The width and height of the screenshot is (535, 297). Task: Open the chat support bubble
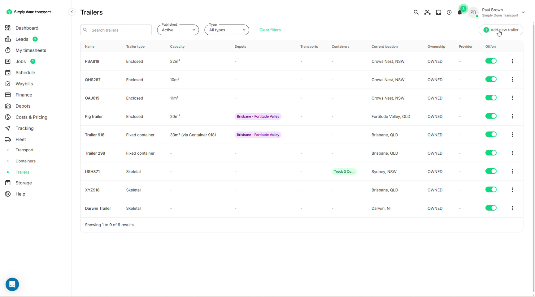click(x=12, y=284)
